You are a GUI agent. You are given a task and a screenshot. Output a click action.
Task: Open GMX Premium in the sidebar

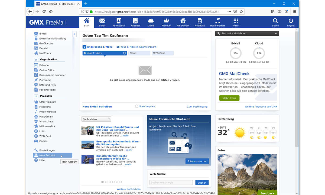pyautogui.click(x=47, y=102)
